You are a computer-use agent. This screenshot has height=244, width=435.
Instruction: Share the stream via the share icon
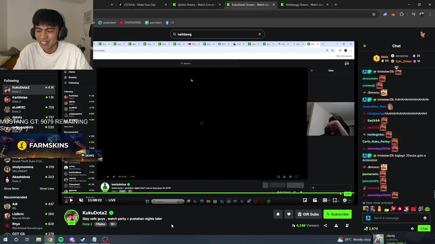[x=325, y=226]
